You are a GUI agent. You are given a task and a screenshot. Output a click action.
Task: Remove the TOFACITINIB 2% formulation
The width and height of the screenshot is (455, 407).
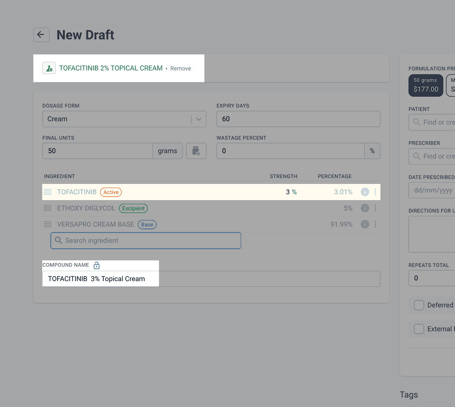coord(181,68)
